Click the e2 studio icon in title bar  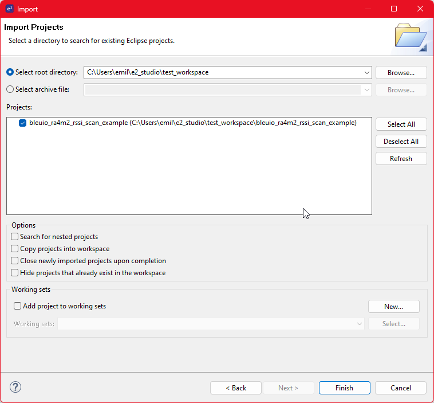pos(9,9)
